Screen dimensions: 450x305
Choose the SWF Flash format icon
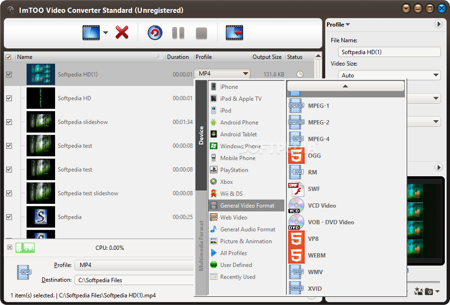click(296, 189)
